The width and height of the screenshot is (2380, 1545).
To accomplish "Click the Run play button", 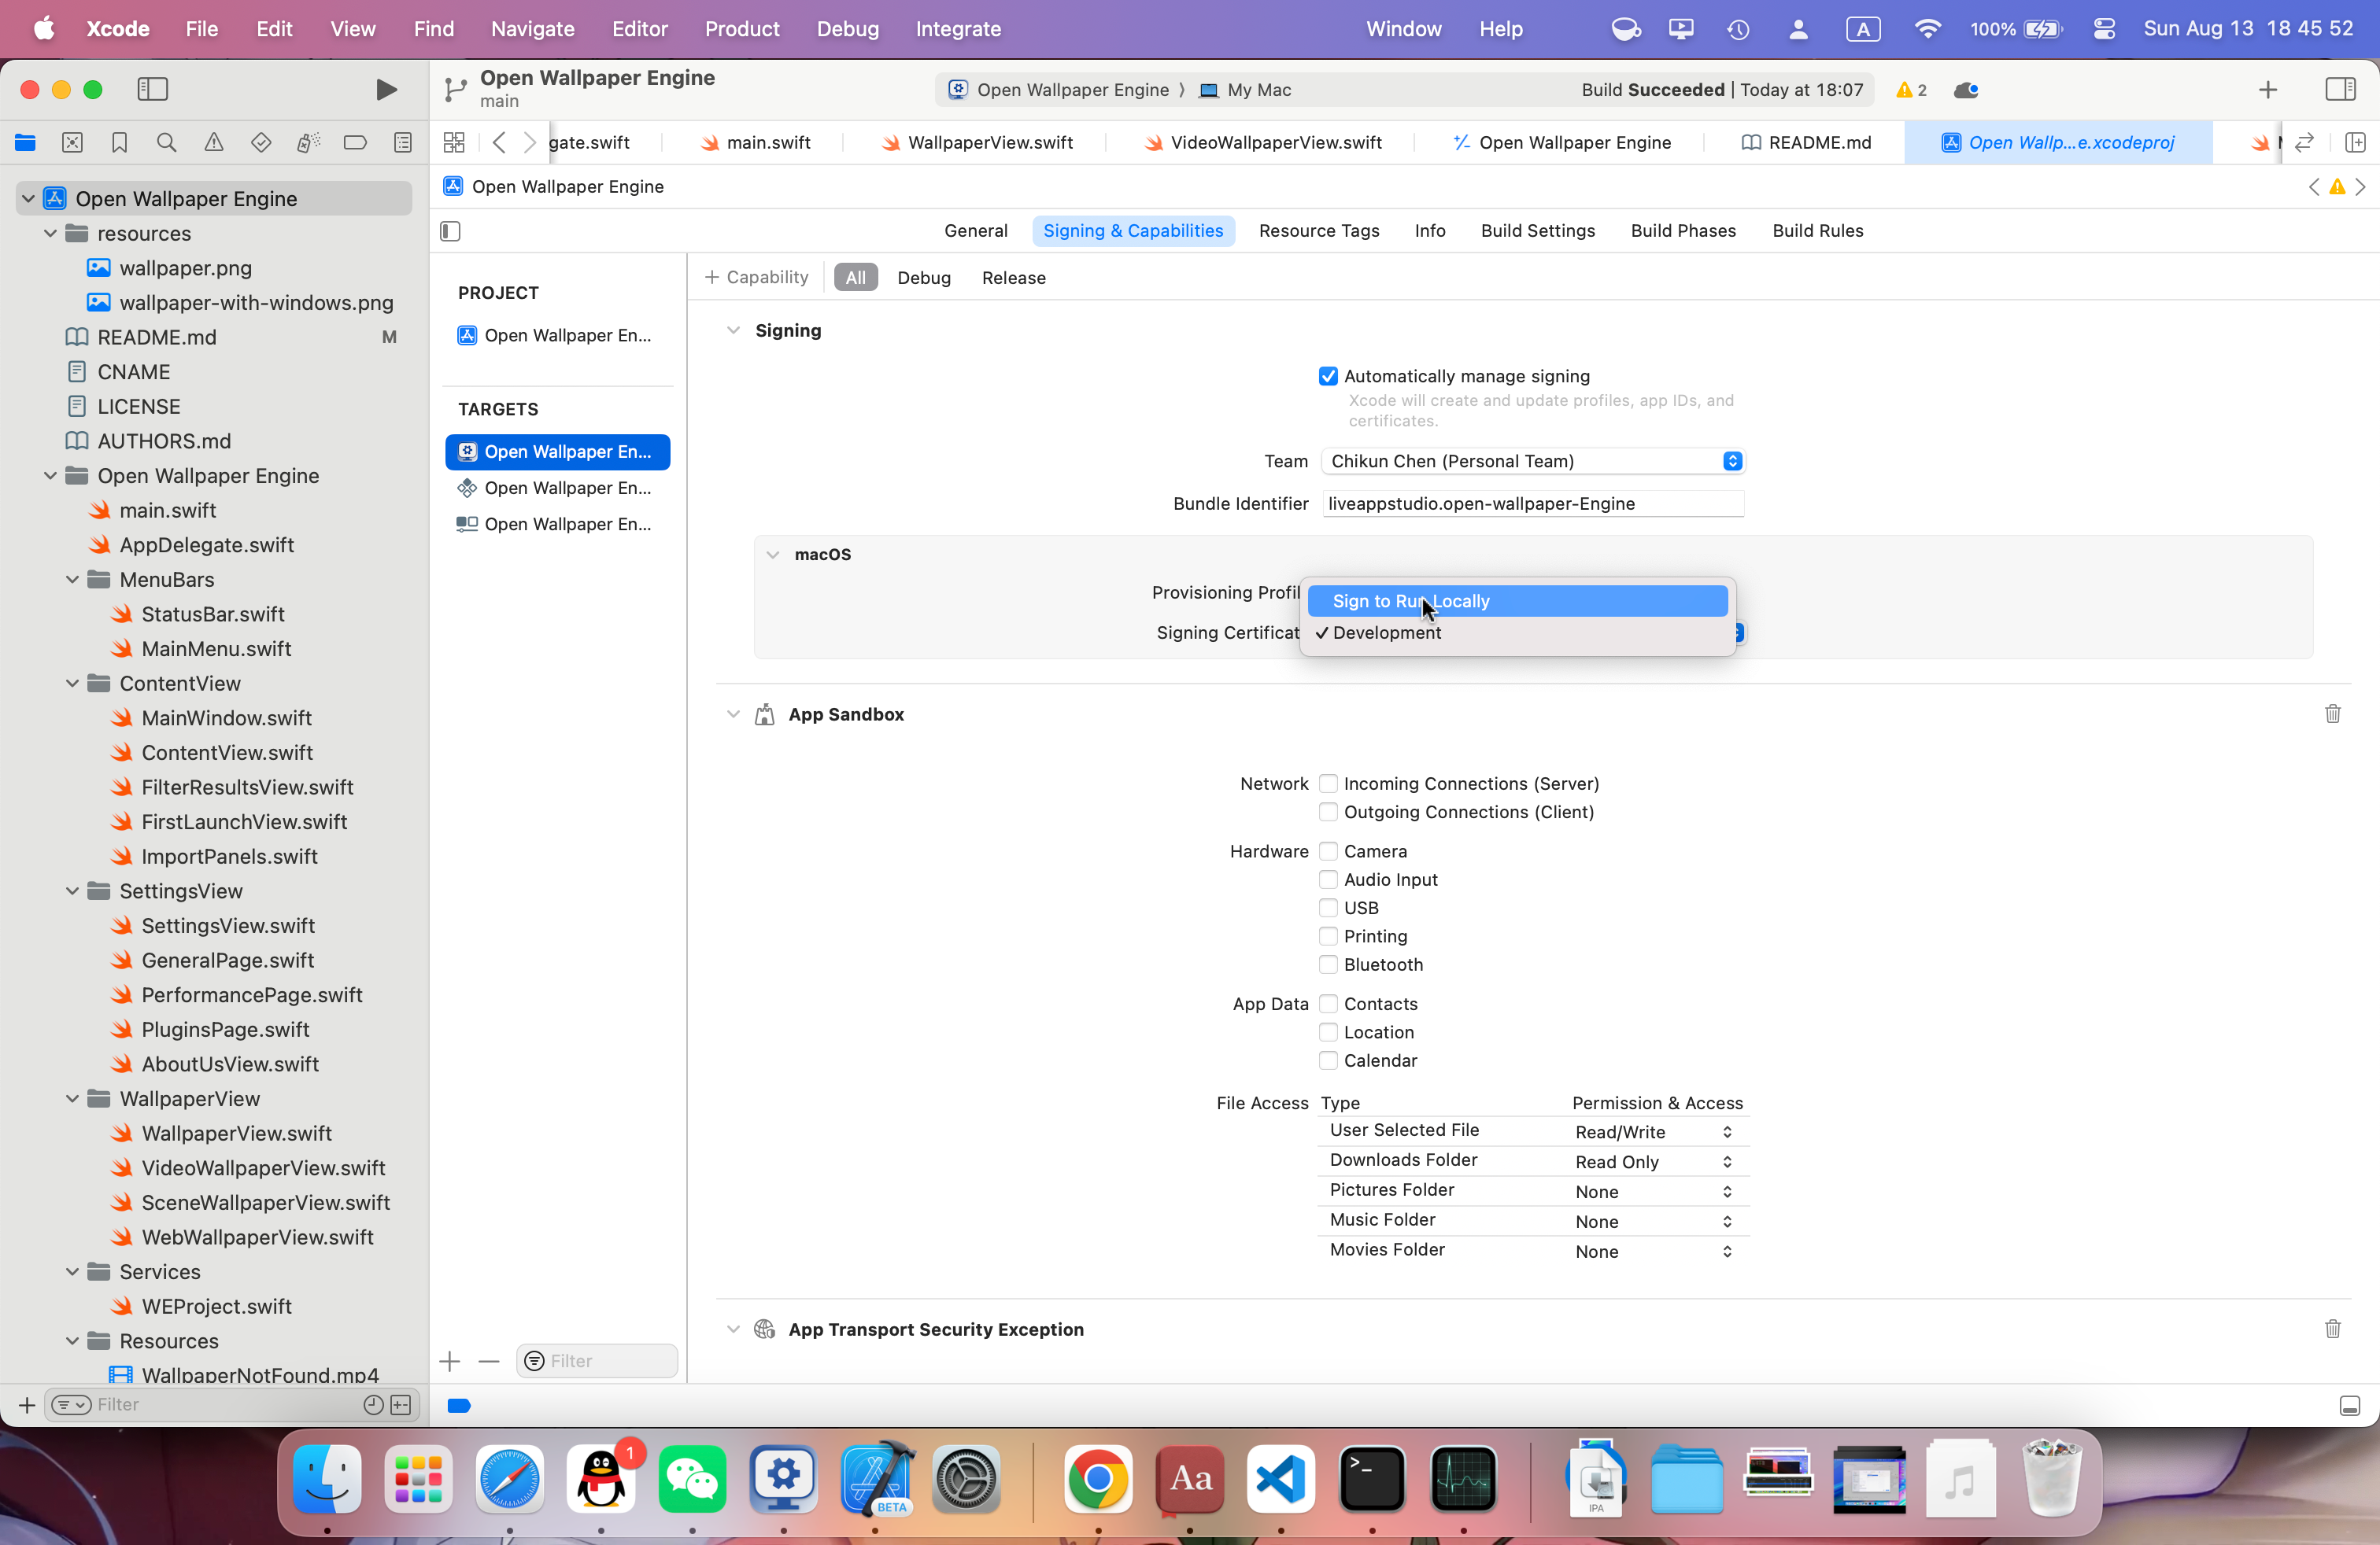I will 386,90.
